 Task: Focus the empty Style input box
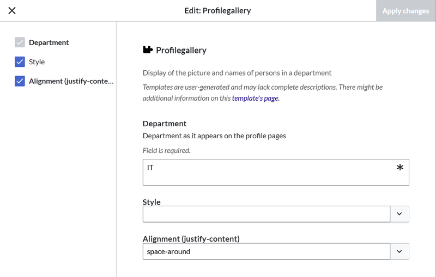pyautogui.click(x=267, y=214)
